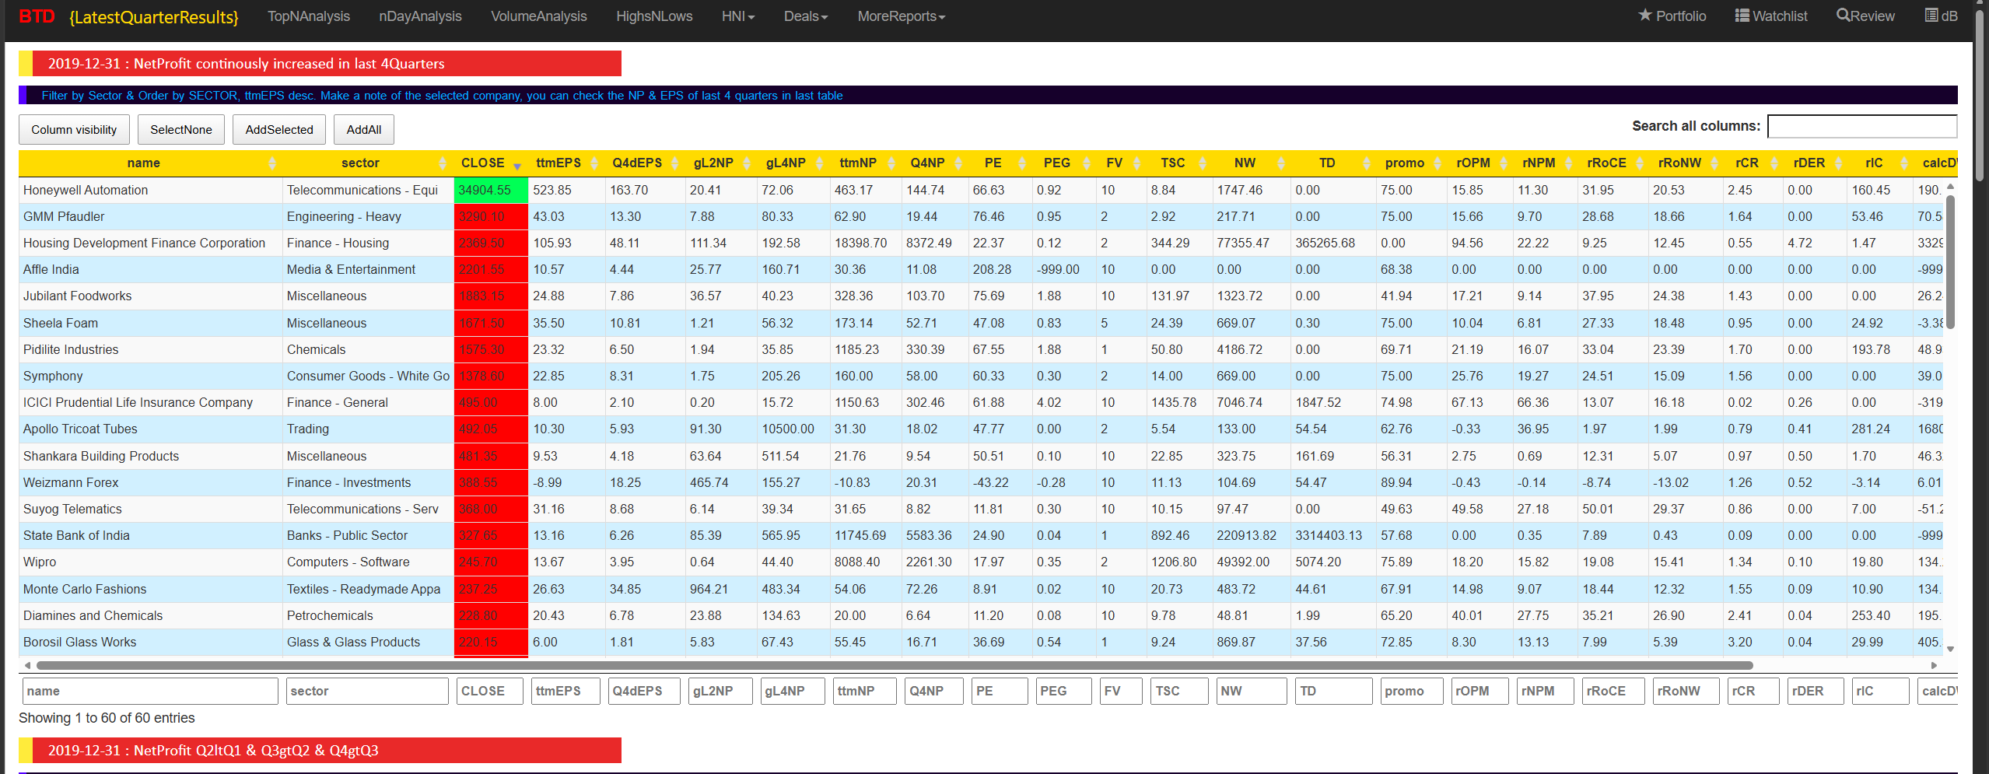Click the SelectNone button
The width and height of the screenshot is (1989, 774).
[181, 130]
